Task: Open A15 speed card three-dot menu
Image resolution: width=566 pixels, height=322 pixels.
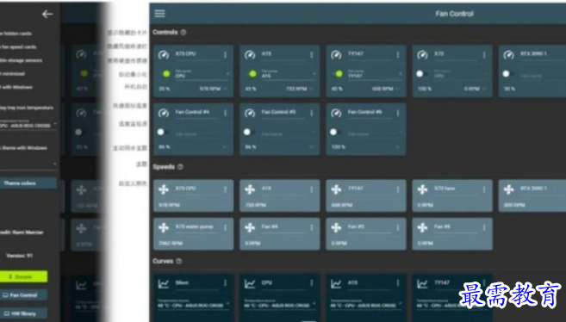Action: pyautogui.click(x=312, y=189)
